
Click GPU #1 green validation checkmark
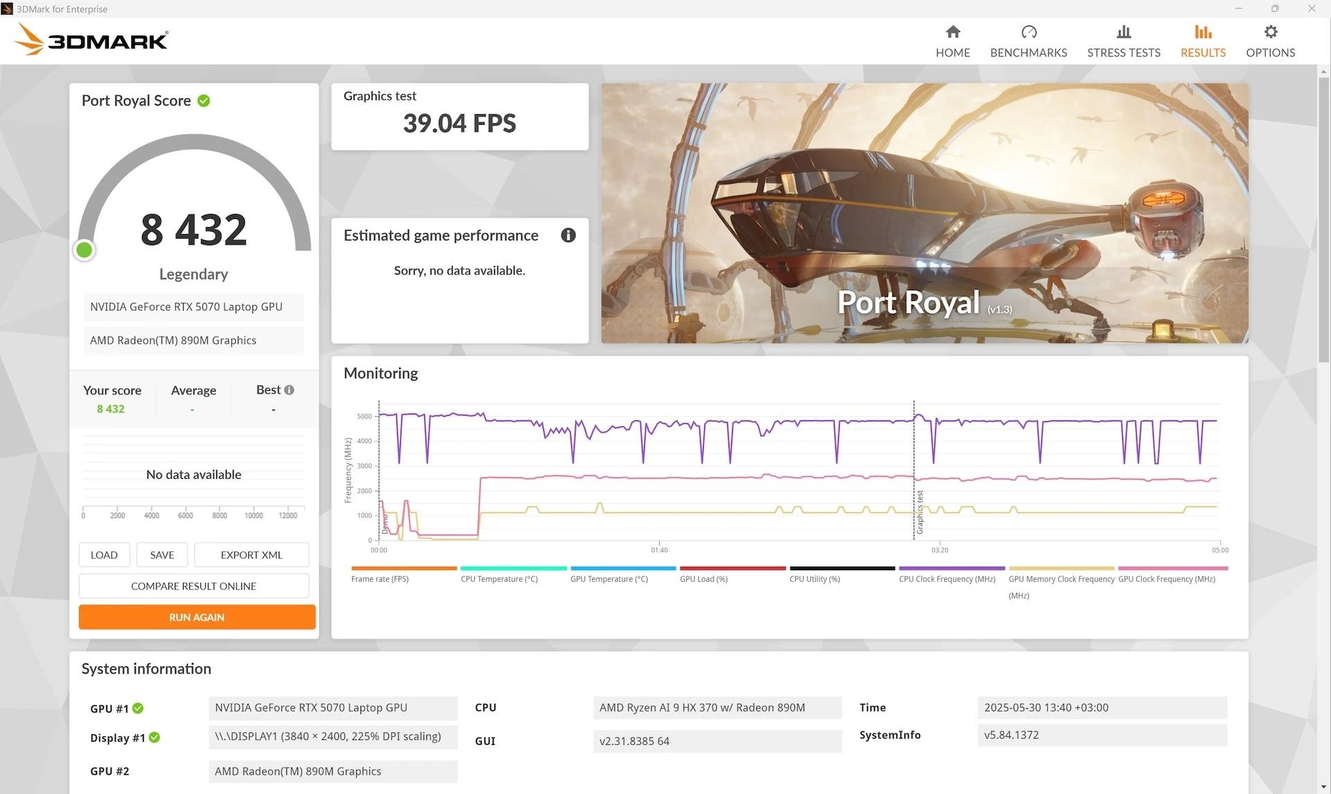[x=138, y=708]
